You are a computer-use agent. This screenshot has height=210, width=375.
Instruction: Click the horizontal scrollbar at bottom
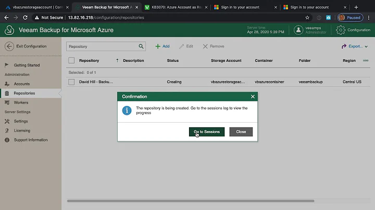tap(191, 201)
